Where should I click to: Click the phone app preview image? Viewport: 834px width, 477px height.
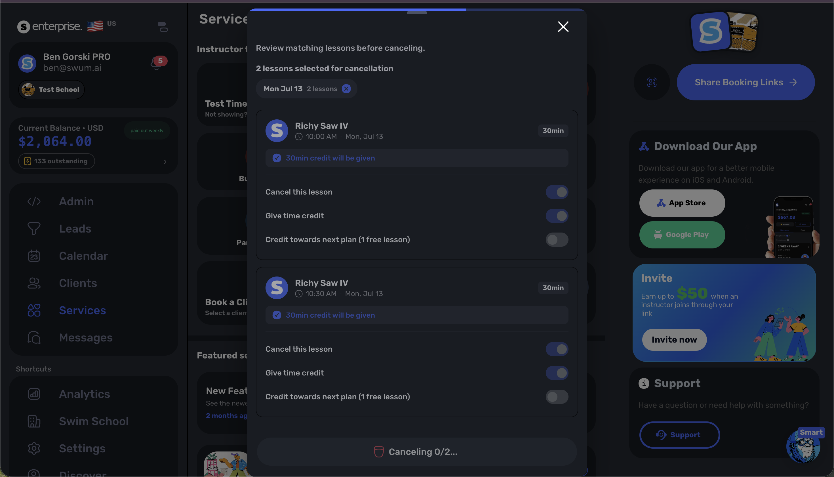click(792, 227)
